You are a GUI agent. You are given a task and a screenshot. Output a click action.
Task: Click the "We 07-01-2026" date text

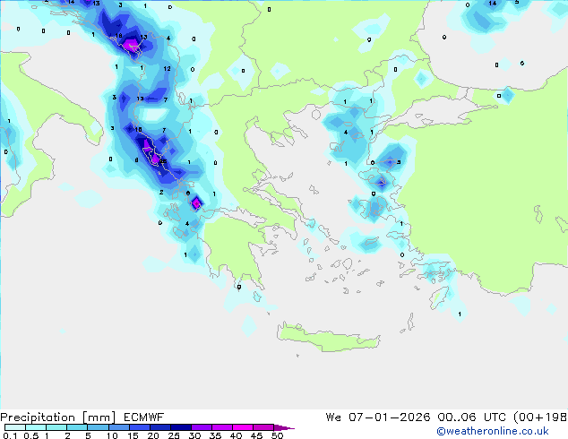pyautogui.click(x=378, y=417)
